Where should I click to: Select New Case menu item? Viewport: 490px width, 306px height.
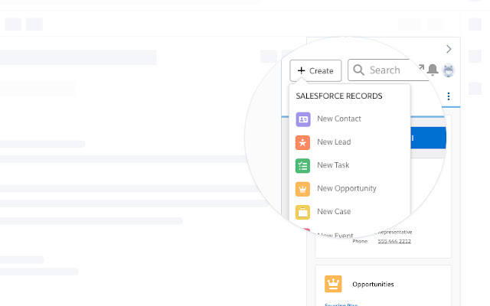click(334, 212)
